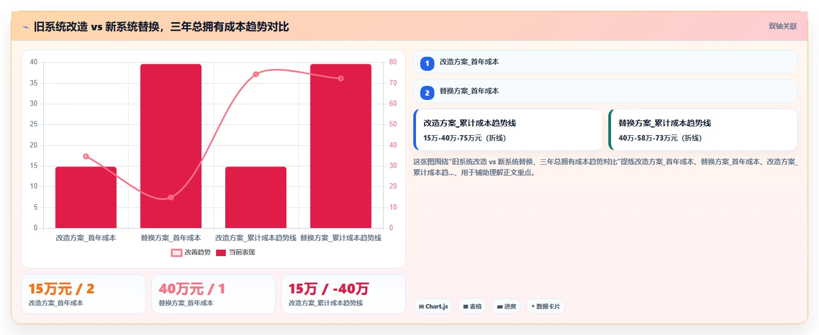Click the numbered badge 1 for 改造方案_首年成本
Viewport: 819px width, 335px height.
click(x=427, y=63)
